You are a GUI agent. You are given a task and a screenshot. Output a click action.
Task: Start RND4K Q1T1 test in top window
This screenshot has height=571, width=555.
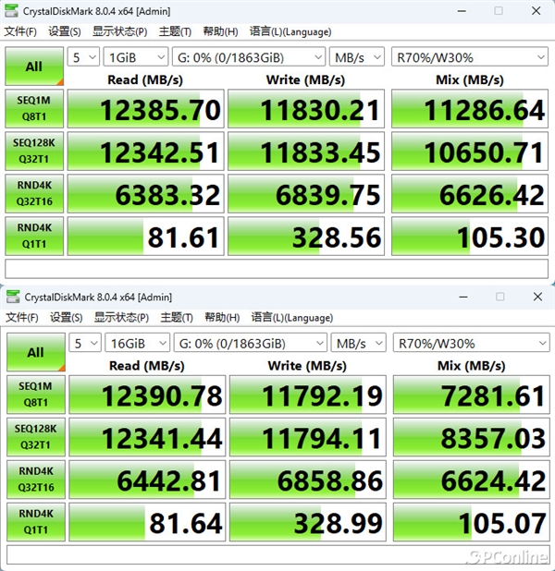[x=34, y=236]
